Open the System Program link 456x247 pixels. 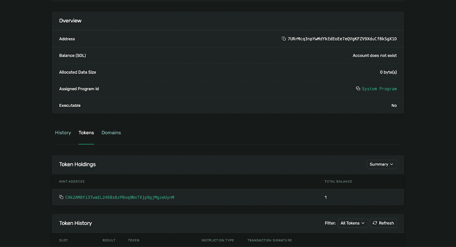pos(379,89)
